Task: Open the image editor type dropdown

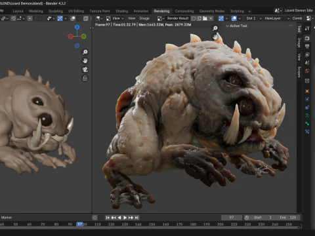Action: pyautogui.click(x=99, y=18)
